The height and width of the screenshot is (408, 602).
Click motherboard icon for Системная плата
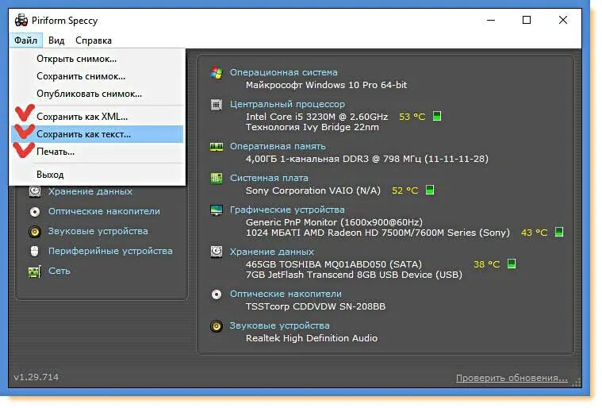[217, 179]
